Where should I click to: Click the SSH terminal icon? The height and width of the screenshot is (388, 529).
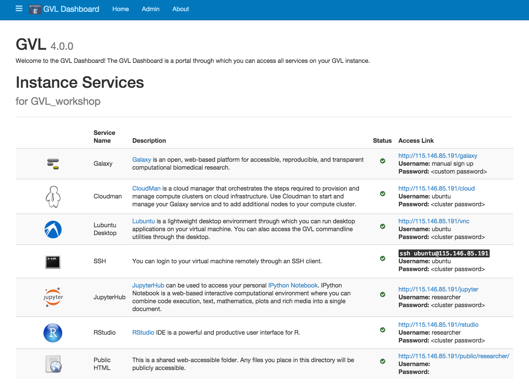53,262
